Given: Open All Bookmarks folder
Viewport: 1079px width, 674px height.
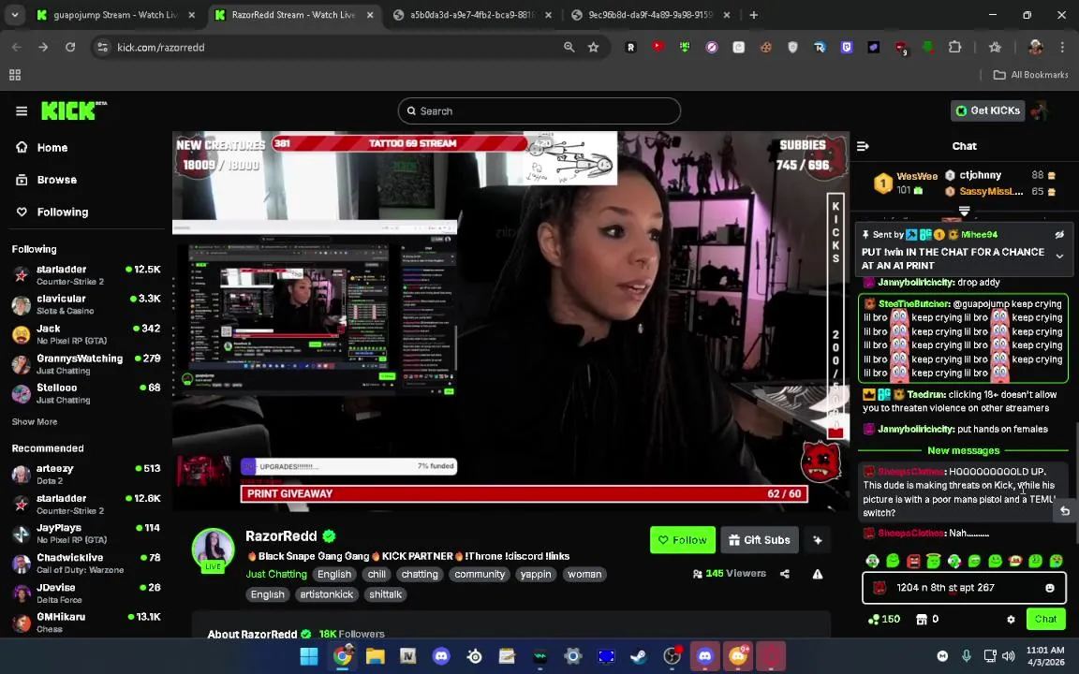Looking at the screenshot, I should coord(1030,74).
